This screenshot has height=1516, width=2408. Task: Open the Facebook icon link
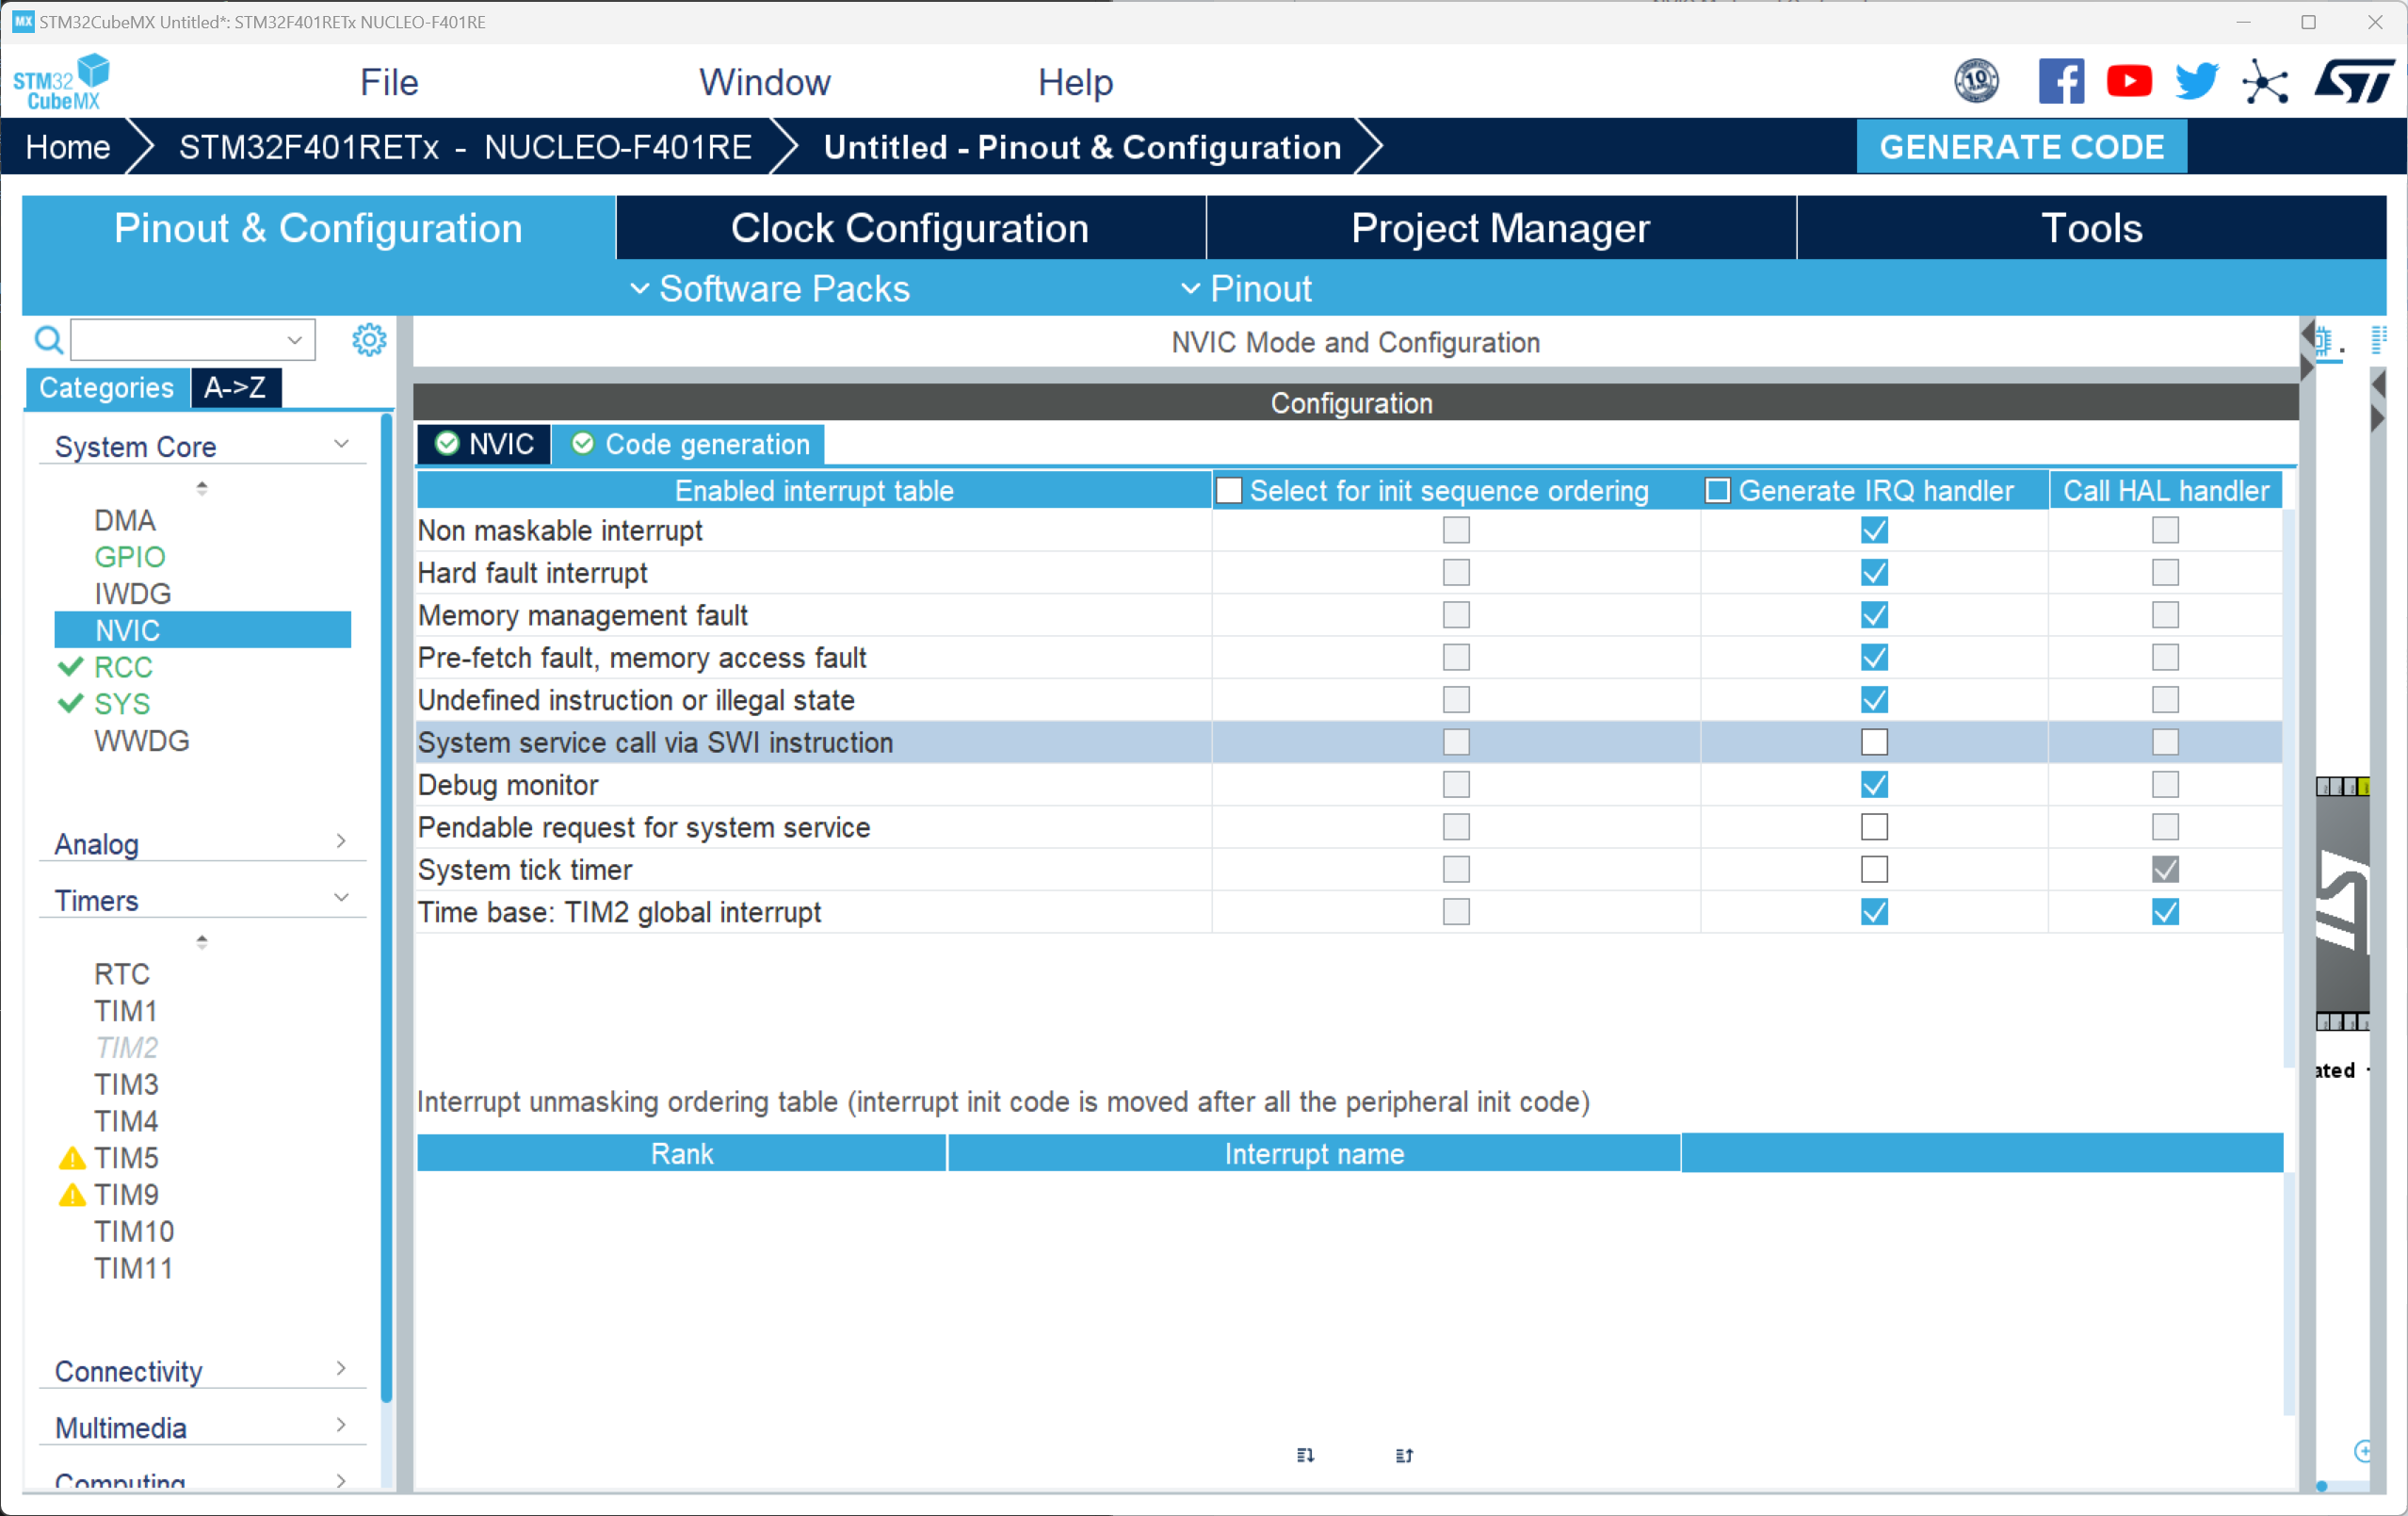2061,81
